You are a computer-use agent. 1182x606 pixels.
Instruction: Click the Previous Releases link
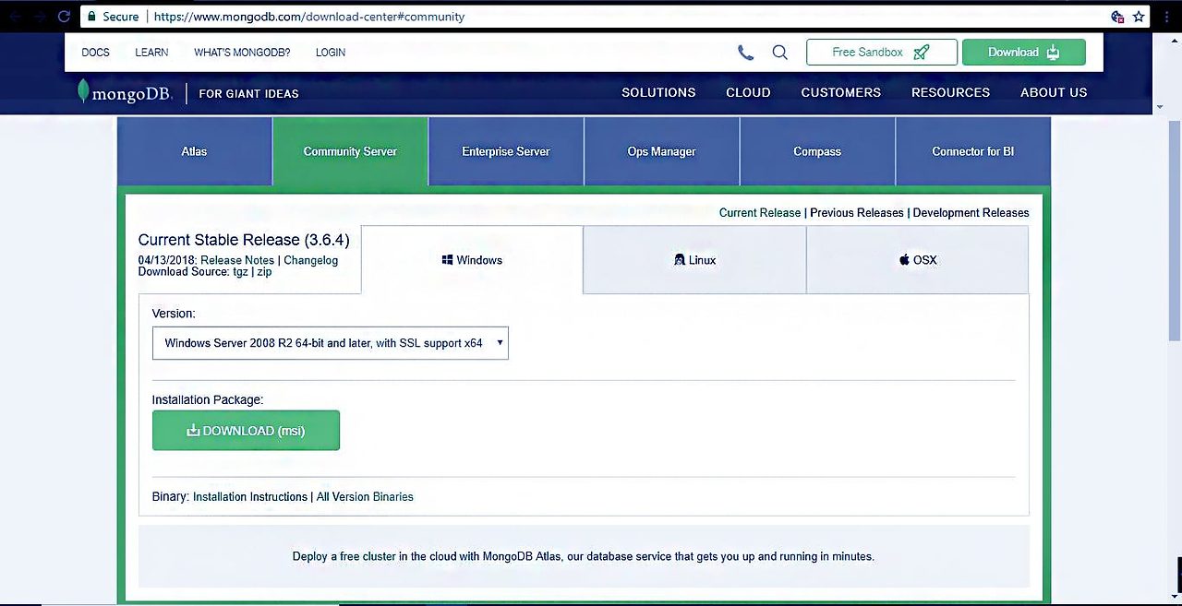[857, 212]
